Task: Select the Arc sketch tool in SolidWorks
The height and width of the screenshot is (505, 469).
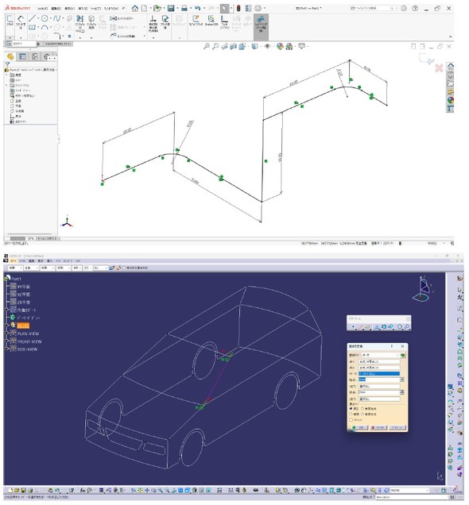Action: tap(45, 28)
